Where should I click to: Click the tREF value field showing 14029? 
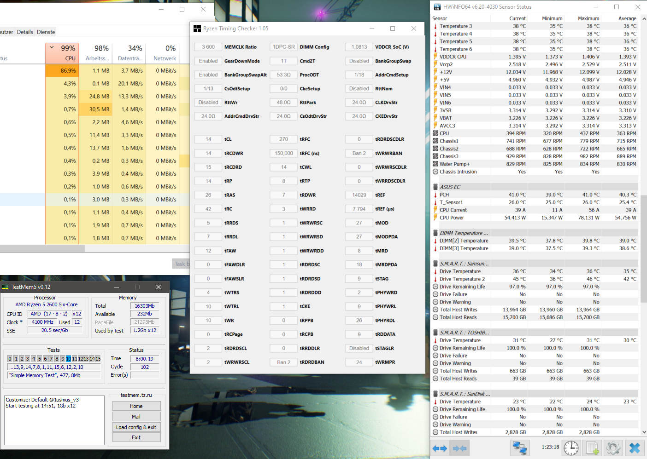(359, 195)
